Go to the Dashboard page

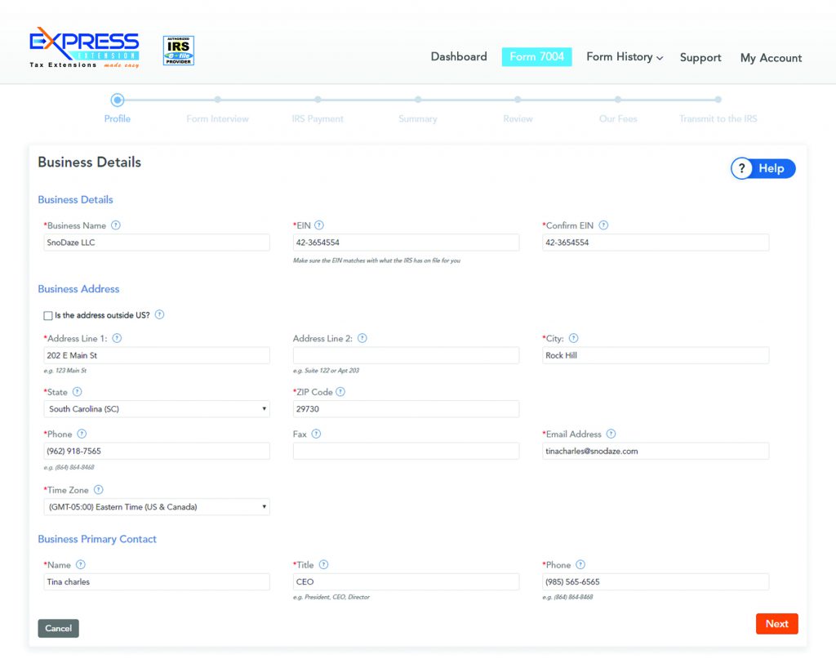[459, 57]
